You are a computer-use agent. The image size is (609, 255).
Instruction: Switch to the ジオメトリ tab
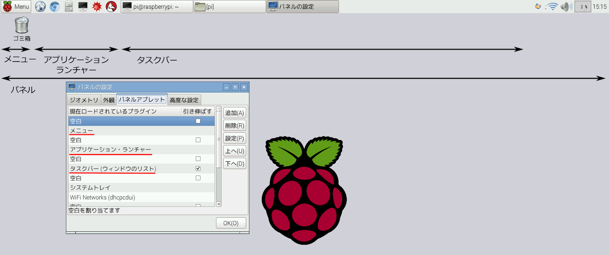click(x=84, y=100)
